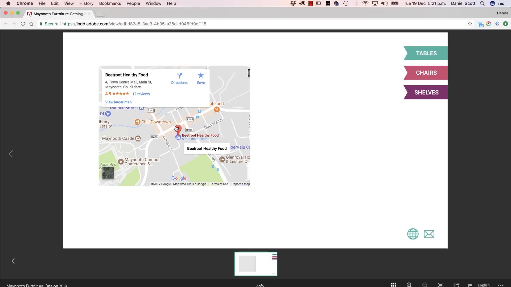Click the Glenroyal Hotel marker
511x287 pixels.
(x=222, y=159)
